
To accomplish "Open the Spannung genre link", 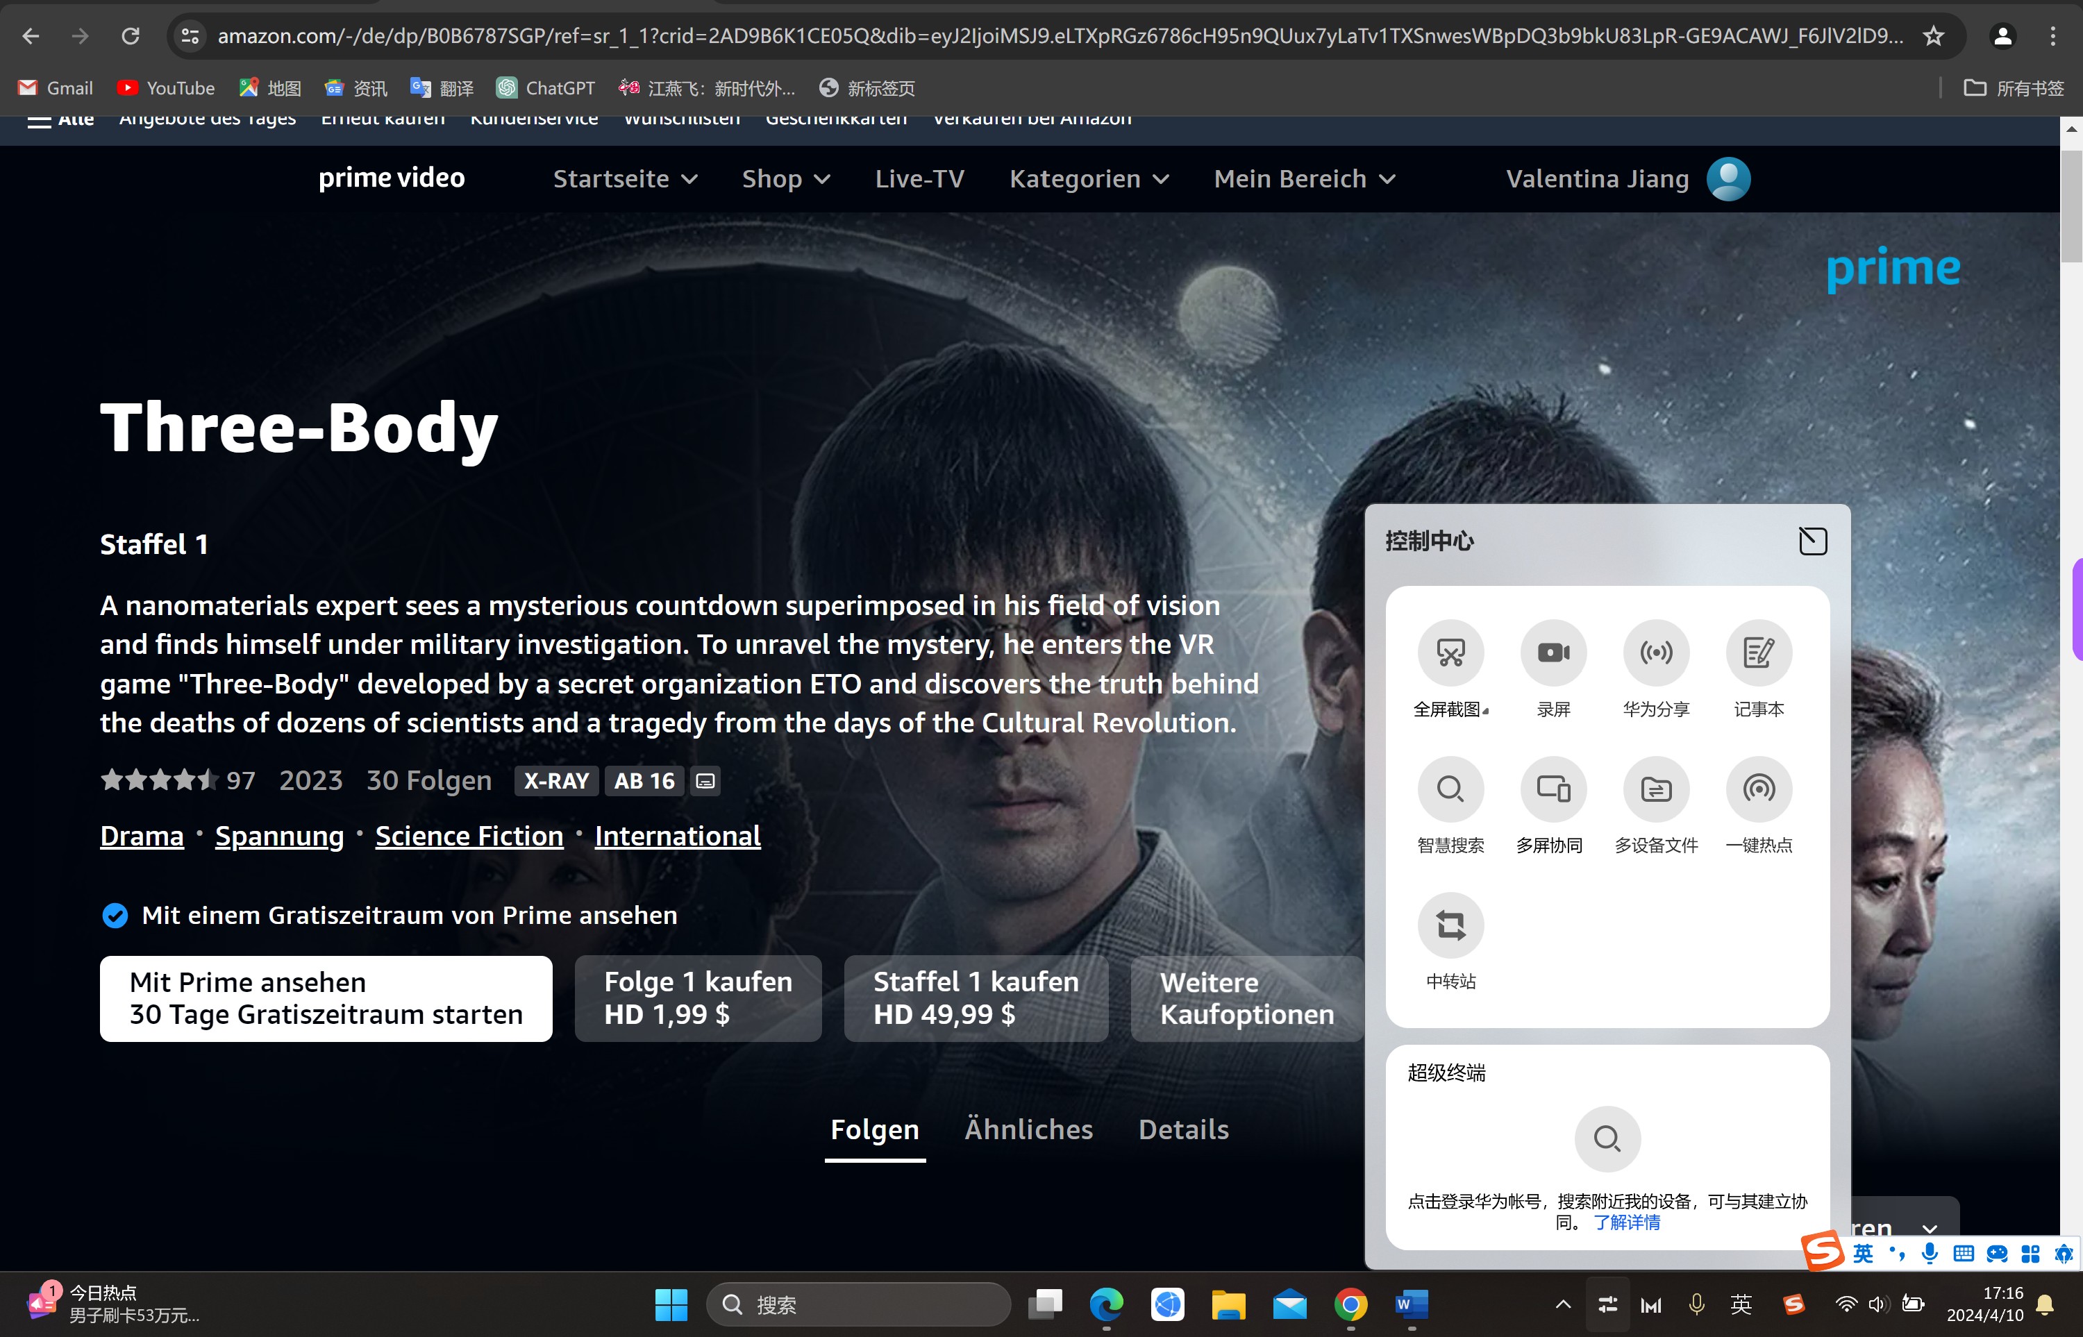I will point(280,836).
